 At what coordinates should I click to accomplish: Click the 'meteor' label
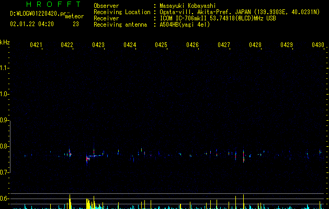pyautogui.click(x=74, y=16)
